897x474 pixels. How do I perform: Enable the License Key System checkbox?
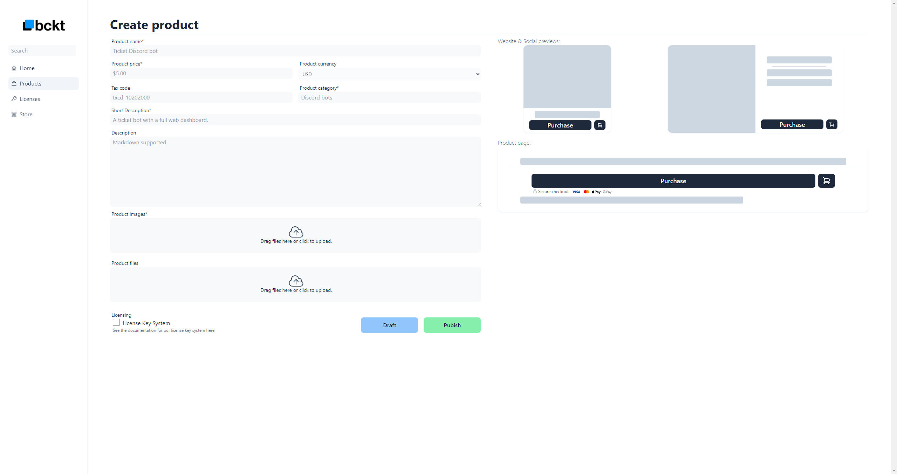(x=116, y=322)
